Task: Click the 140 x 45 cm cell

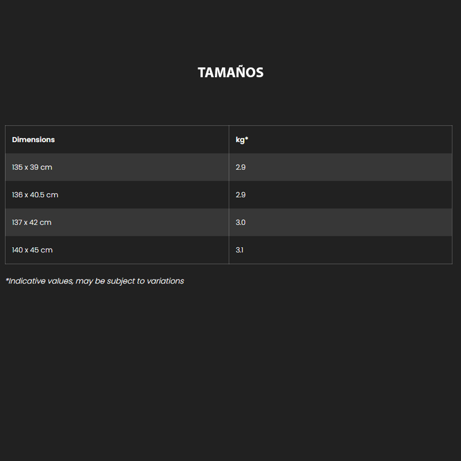Action: pyautogui.click(x=117, y=250)
